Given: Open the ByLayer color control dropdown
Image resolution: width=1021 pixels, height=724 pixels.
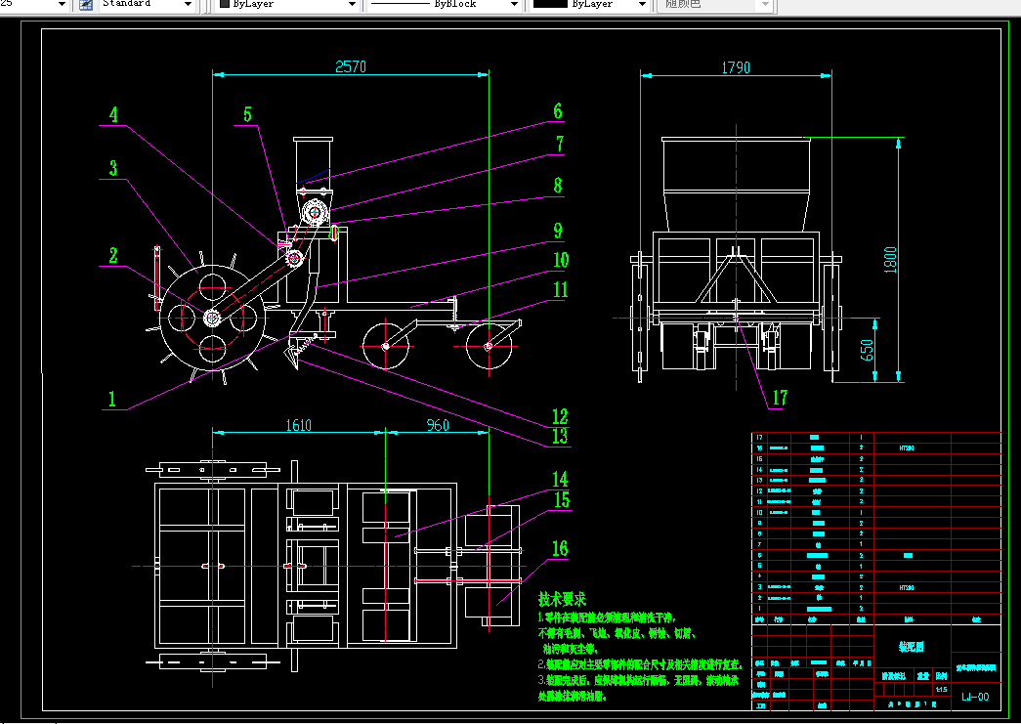Looking at the screenshot, I should tap(353, 5).
